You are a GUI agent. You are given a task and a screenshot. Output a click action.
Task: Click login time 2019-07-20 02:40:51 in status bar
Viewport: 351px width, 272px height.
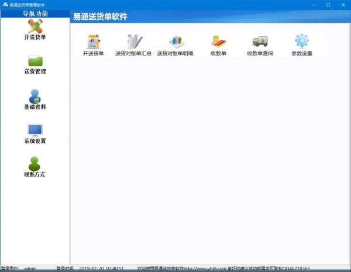coord(101,268)
